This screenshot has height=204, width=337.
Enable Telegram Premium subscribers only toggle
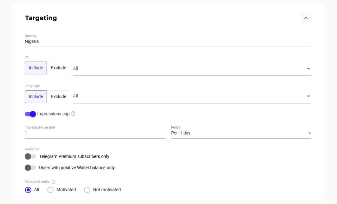coord(30,157)
